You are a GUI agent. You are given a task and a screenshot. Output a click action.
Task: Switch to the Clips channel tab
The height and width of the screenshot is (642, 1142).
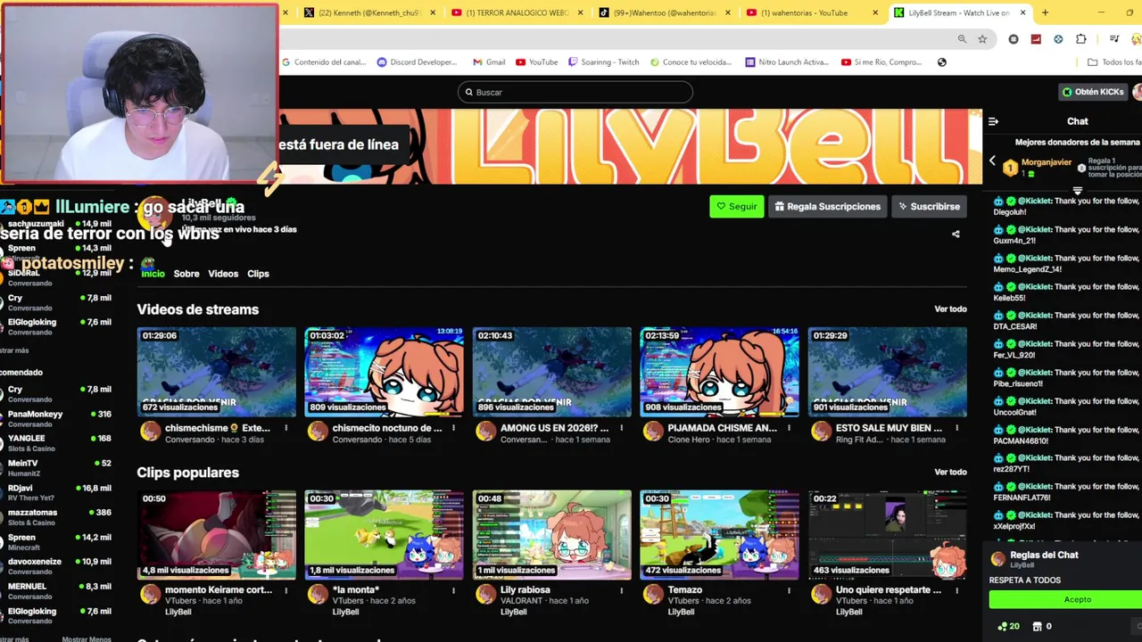point(258,274)
